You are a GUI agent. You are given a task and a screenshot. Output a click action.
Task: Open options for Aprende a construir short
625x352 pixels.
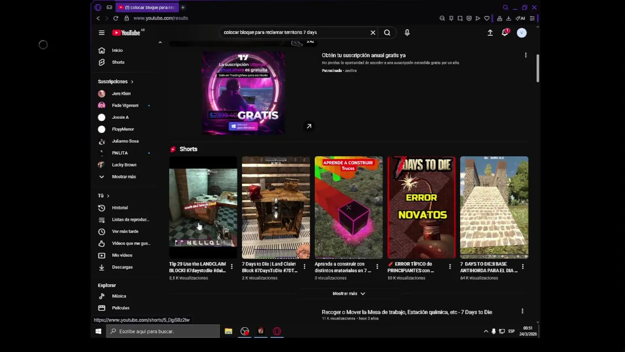click(x=377, y=267)
